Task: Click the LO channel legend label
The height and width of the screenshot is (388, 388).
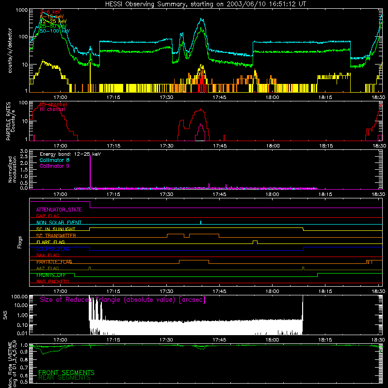Action: (53, 104)
